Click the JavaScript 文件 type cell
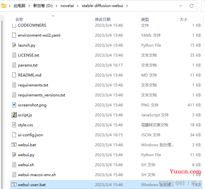 tap(155, 115)
